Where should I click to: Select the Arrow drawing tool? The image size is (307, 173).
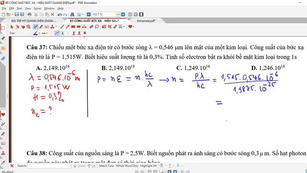click(68, 27)
